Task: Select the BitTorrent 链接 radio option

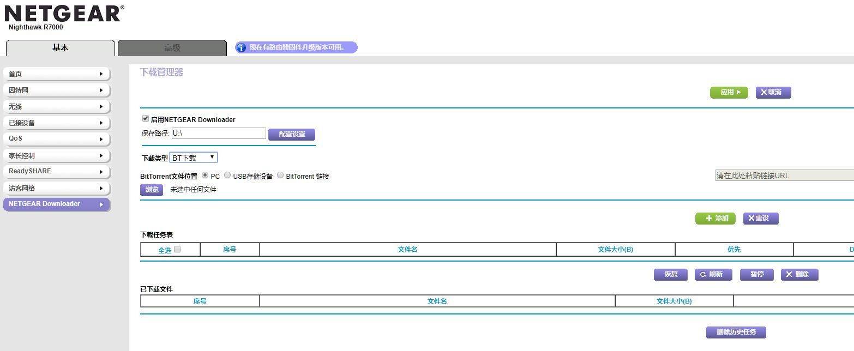Action: click(x=280, y=175)
